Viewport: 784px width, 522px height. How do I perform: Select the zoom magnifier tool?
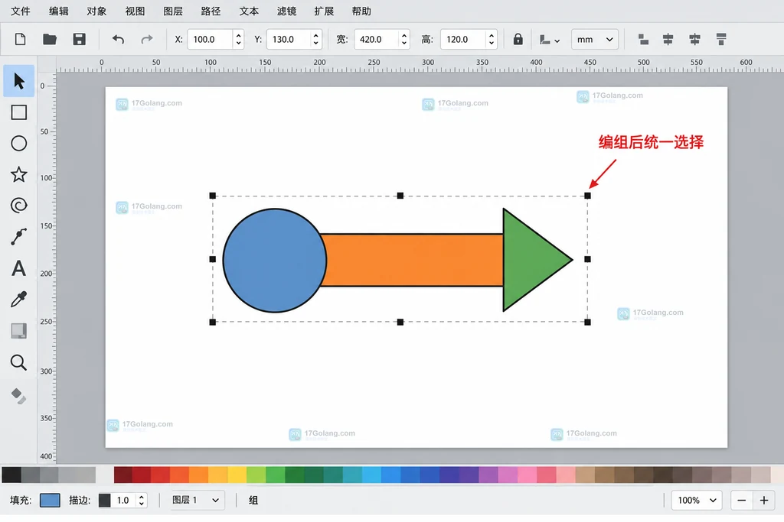pyautogui.click(x=19, y=362)
